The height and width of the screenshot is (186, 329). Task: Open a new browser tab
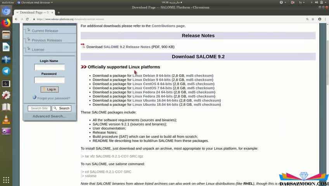59,12
